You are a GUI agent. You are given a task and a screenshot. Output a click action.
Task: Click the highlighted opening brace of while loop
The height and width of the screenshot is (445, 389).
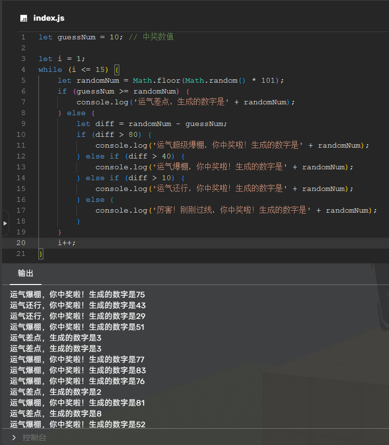tap(116, 69)
